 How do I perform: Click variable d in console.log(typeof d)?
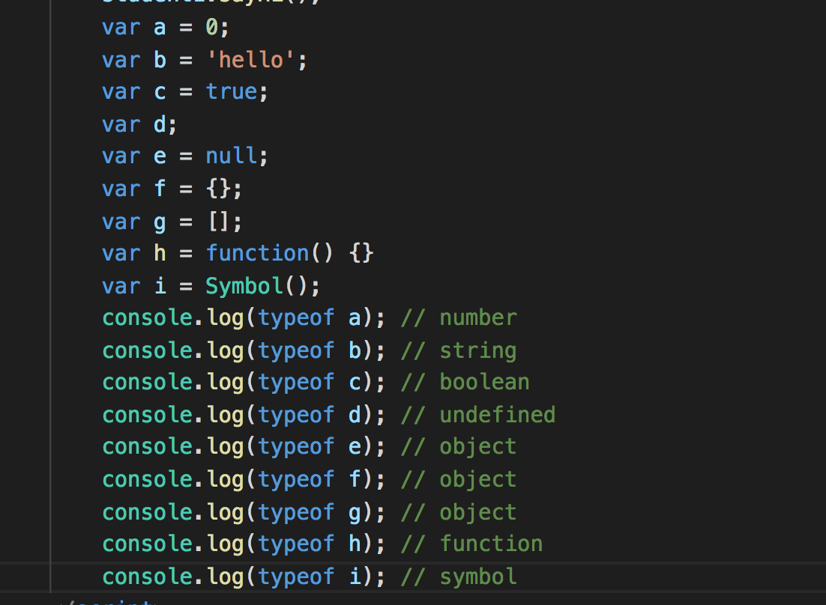tap(355, 415)
